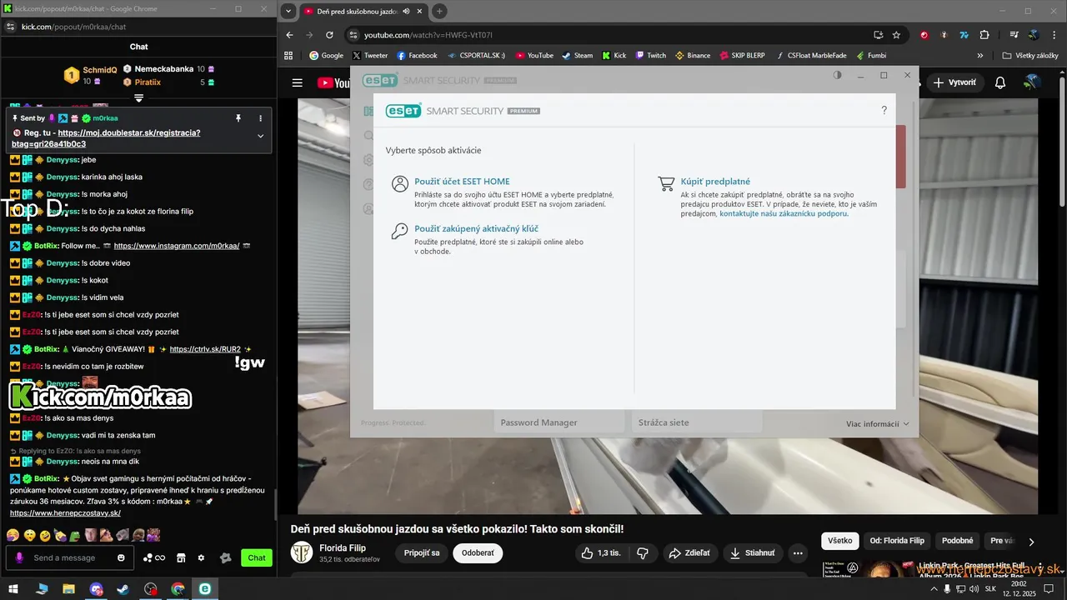This screenshot has height=600, width=1067.
Task: Expand pinned message chevron in chat
Action: (260, 136)
